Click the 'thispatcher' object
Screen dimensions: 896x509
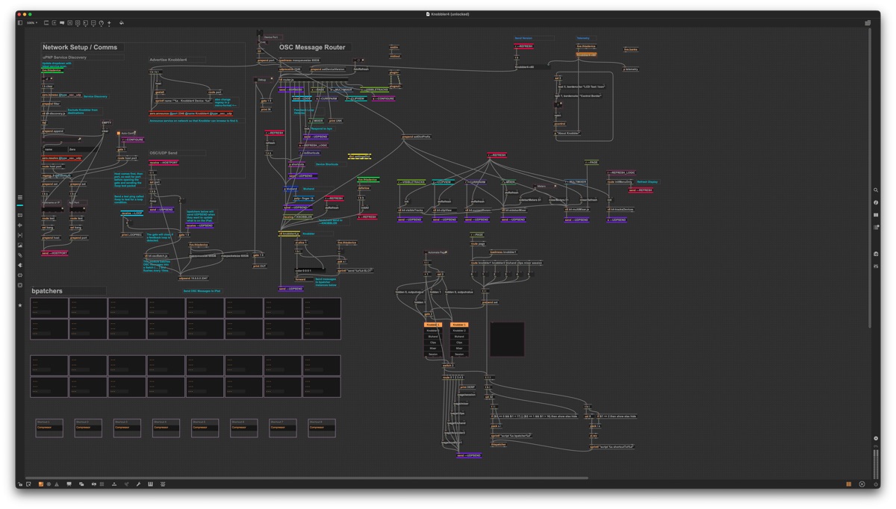pos(499,445)
